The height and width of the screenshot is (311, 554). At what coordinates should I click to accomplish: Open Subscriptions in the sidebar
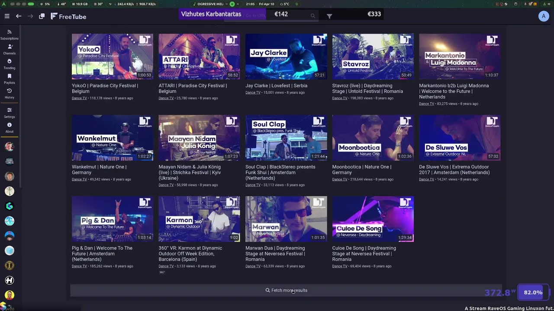(x=10, y=35)
